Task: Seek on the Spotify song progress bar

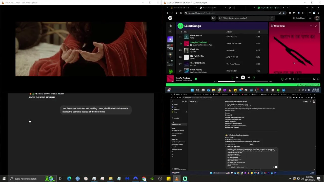Action: (x=243, y=81)
